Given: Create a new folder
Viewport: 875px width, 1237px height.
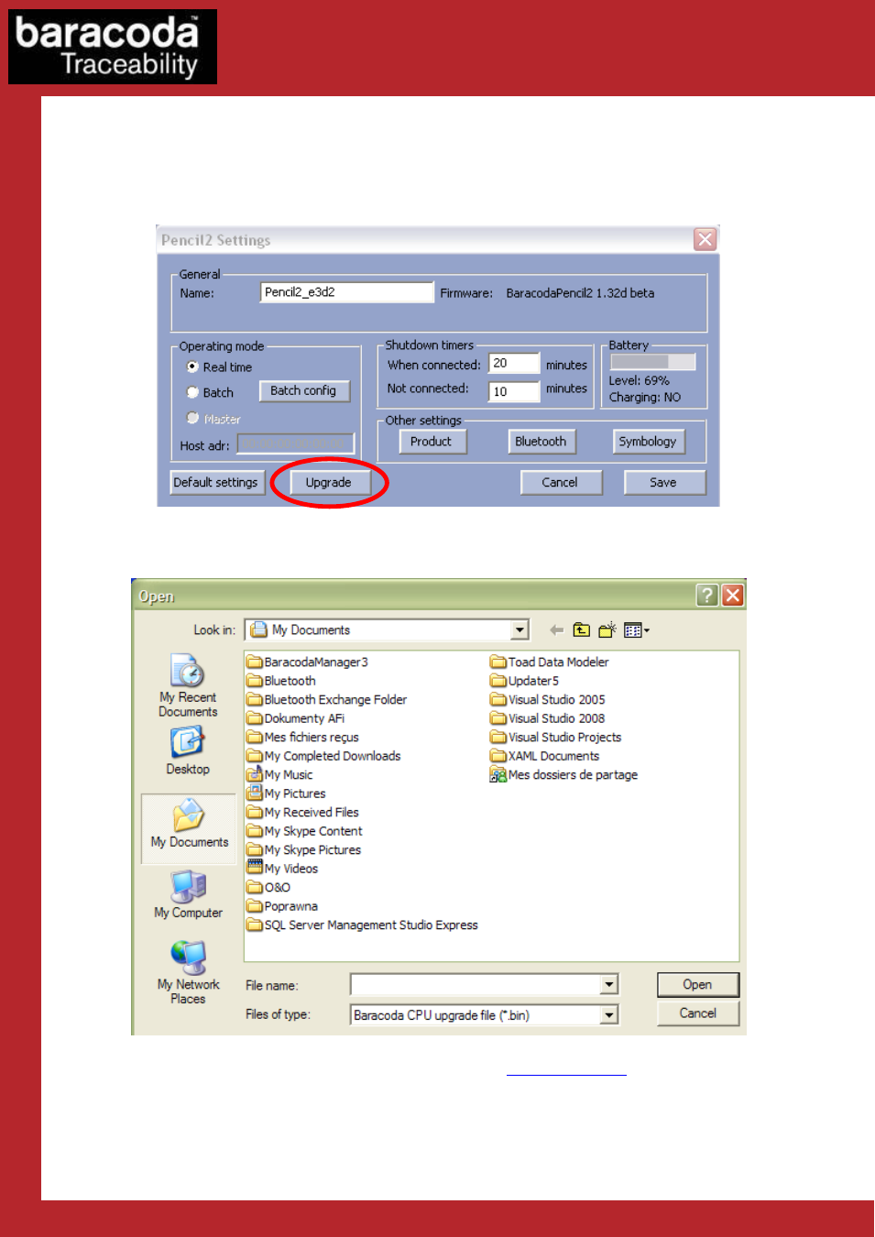Looking at the screenshot, I should click(x=607, y=630).
